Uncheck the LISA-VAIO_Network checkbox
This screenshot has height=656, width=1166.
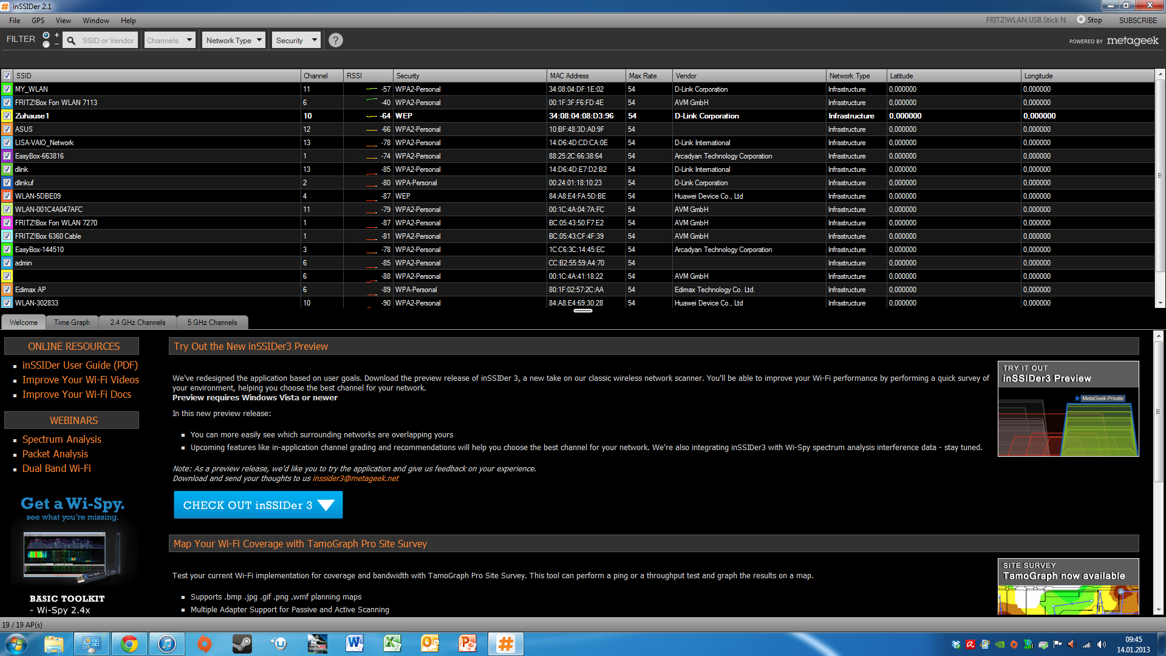pyautogui.click(x=7, y=143)
